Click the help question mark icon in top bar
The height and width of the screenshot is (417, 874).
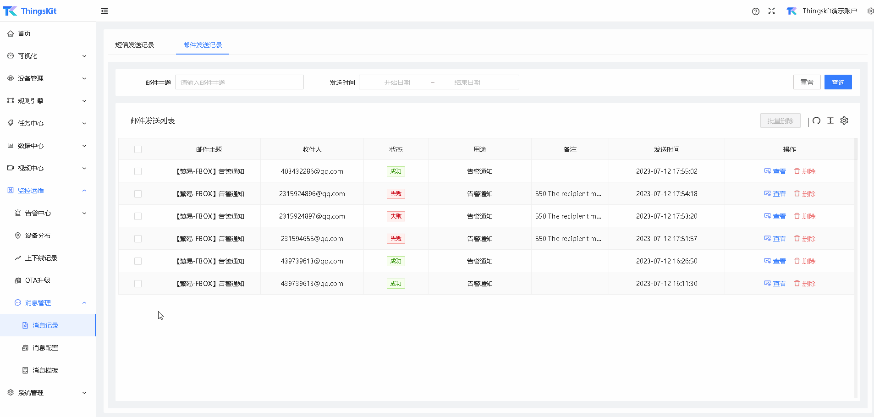coord(755,11)
